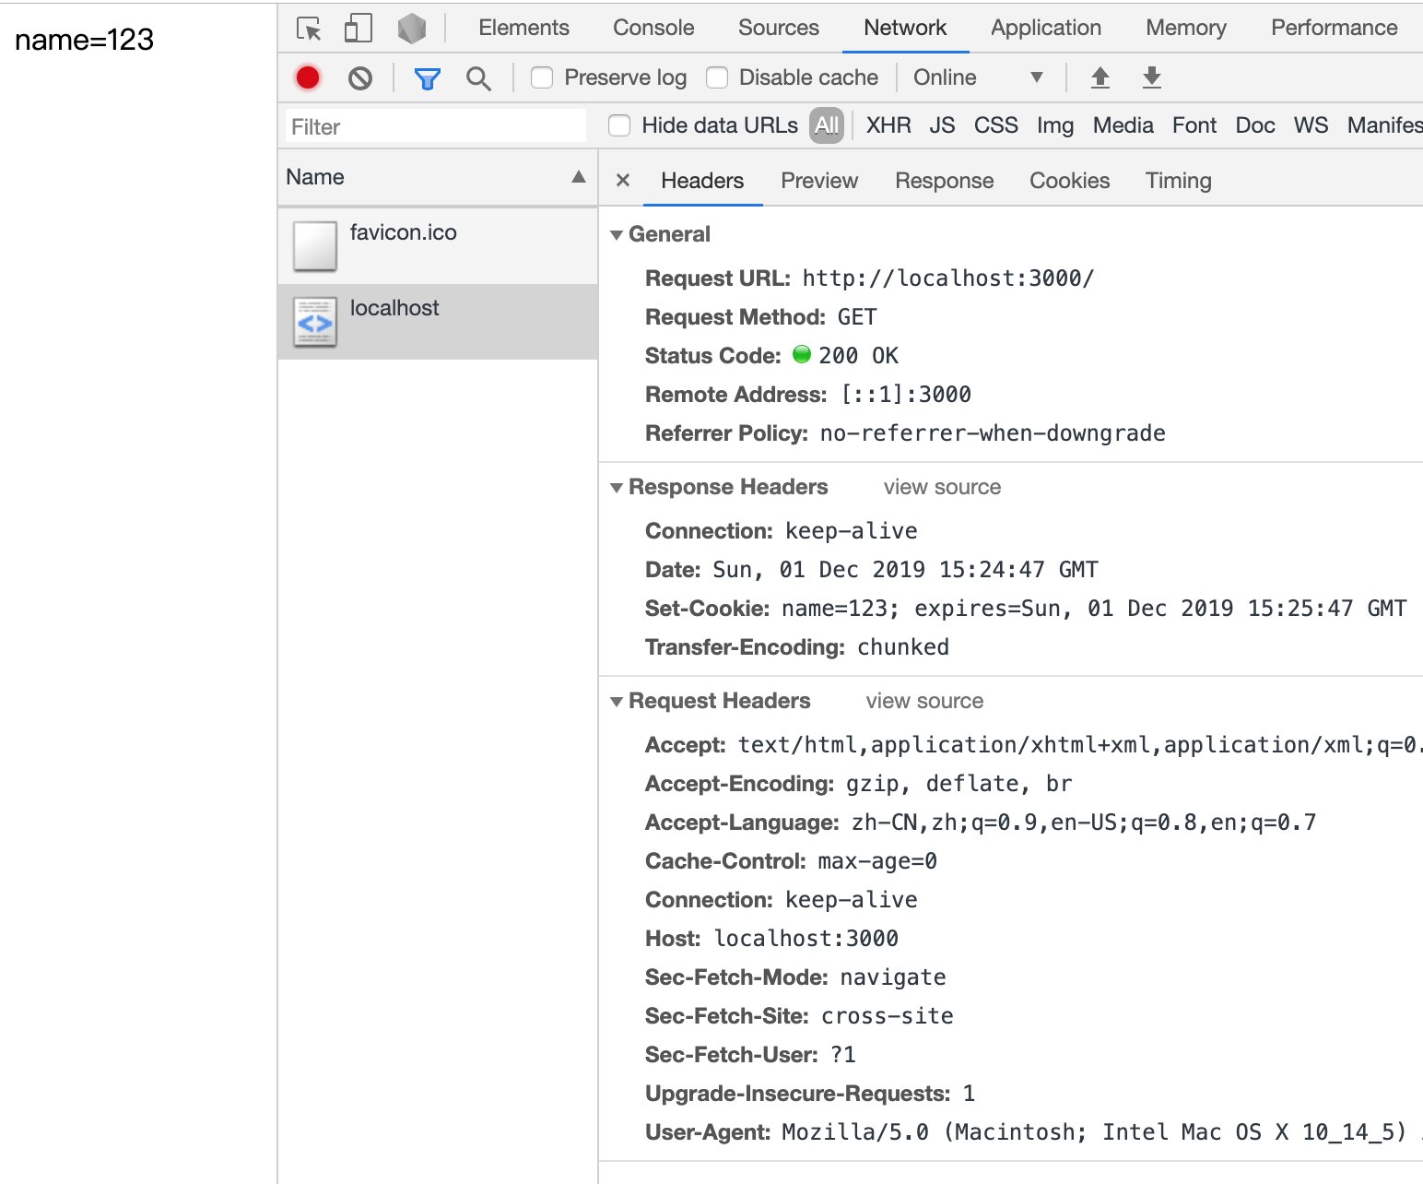
Task: Activate the inspect element picker icon
Action: coord(309,29)
